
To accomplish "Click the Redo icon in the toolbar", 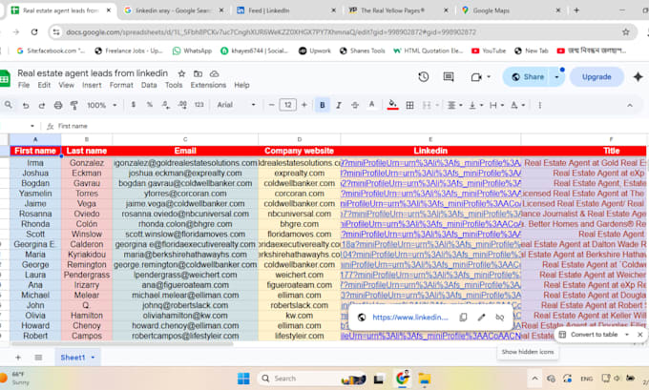I will point(41,106).
